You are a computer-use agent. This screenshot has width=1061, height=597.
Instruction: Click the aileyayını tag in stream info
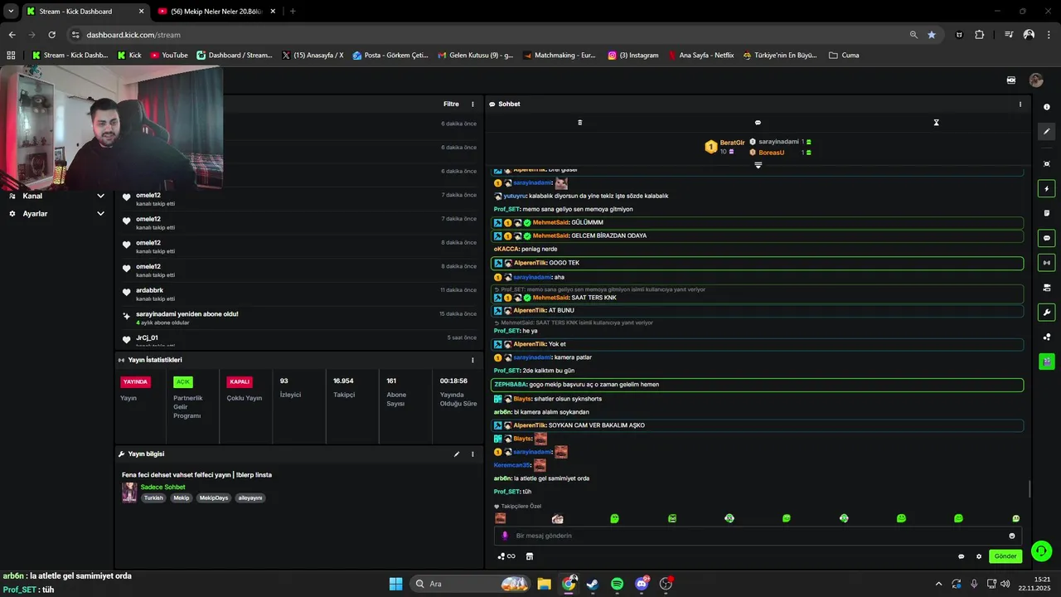pyautogui.click(x=250, y=498)
